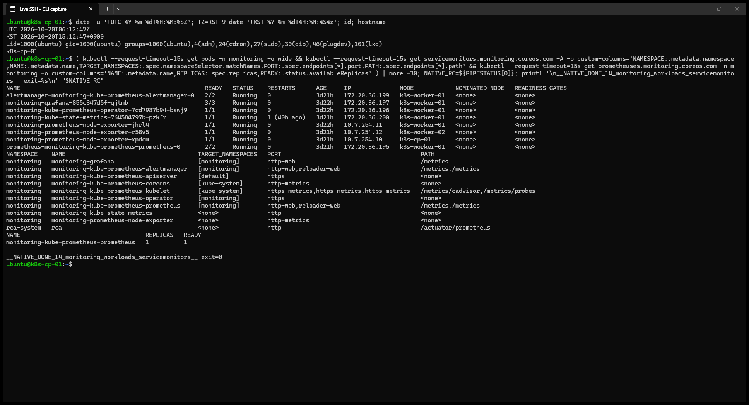Click restart count '1 (40h ago)'

286,117
